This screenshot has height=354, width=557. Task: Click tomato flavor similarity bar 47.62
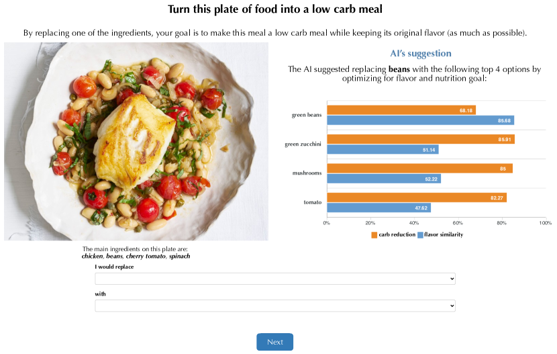pos(379,208)
